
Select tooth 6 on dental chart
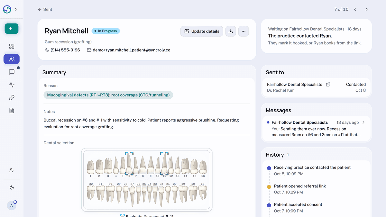129,165
